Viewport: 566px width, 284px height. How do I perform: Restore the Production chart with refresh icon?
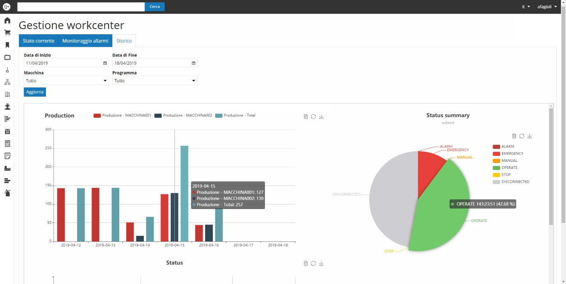tap(313, 117)
